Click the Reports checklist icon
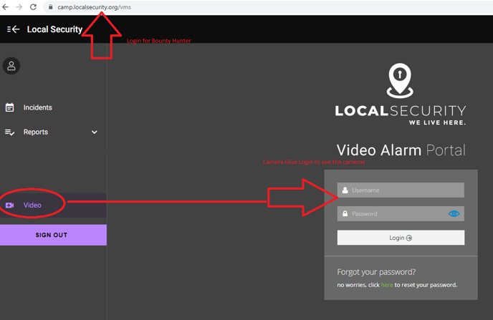 (x=9, y=132)
